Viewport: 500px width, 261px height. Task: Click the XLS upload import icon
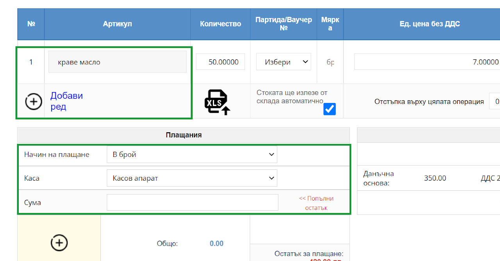[217, 102]
